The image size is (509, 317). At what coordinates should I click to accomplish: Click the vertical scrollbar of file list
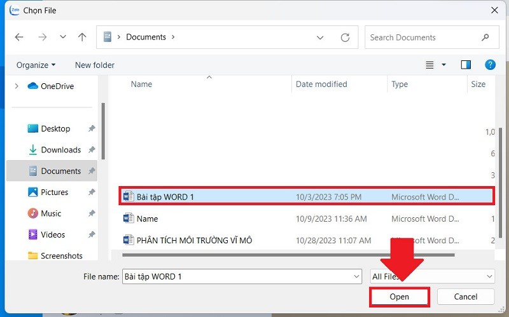[500, 184]
